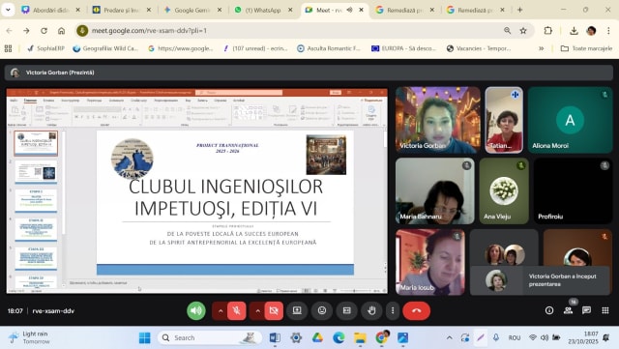Viewport: 619px width, 349px height.
Task: Open the Chrome profile avatar
Action: coord(591,30)
